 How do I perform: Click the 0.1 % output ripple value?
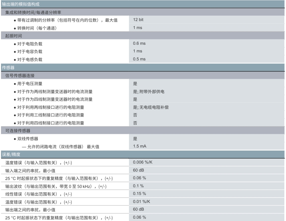click(x=138, y=186)
